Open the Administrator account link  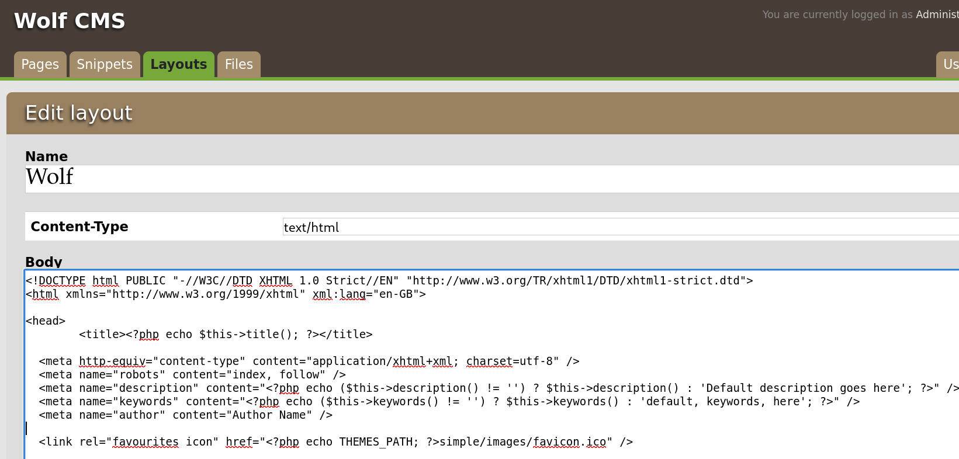(937, 15)
